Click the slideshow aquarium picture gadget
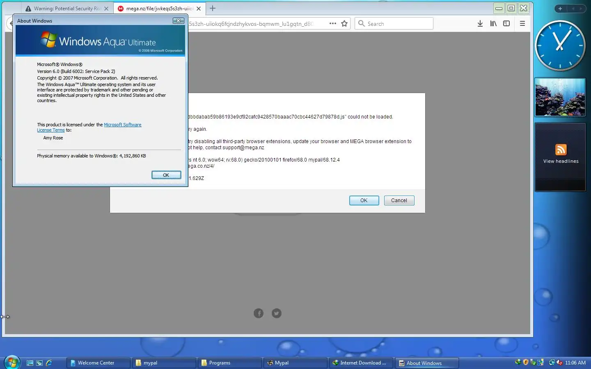 click(x=560, y=97)
